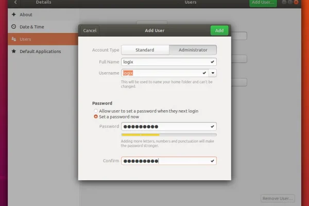This screenshot has height=206, width=309.
Task: Click the Add User… button in header
Action: click(263, 3)
